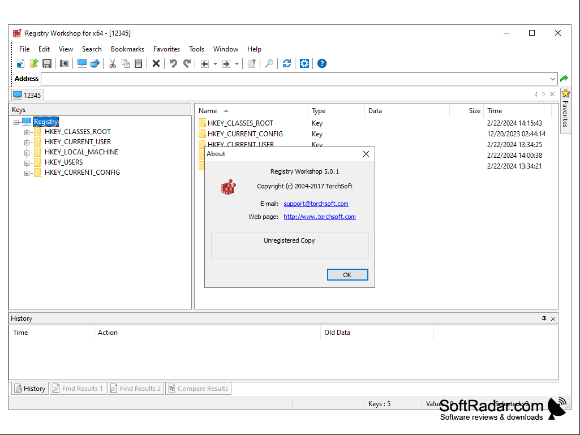Image resolution: width=580 pixels, height=435 pixels.
Task: Click the camera snapshot toolbar icon
Action: pyautogui.click(x=65, y=63)
